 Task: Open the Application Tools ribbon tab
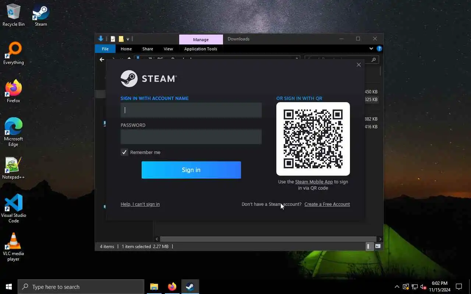pos(201,49)
